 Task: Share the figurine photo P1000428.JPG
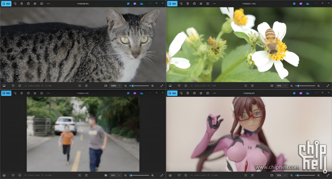pos(201,93)
